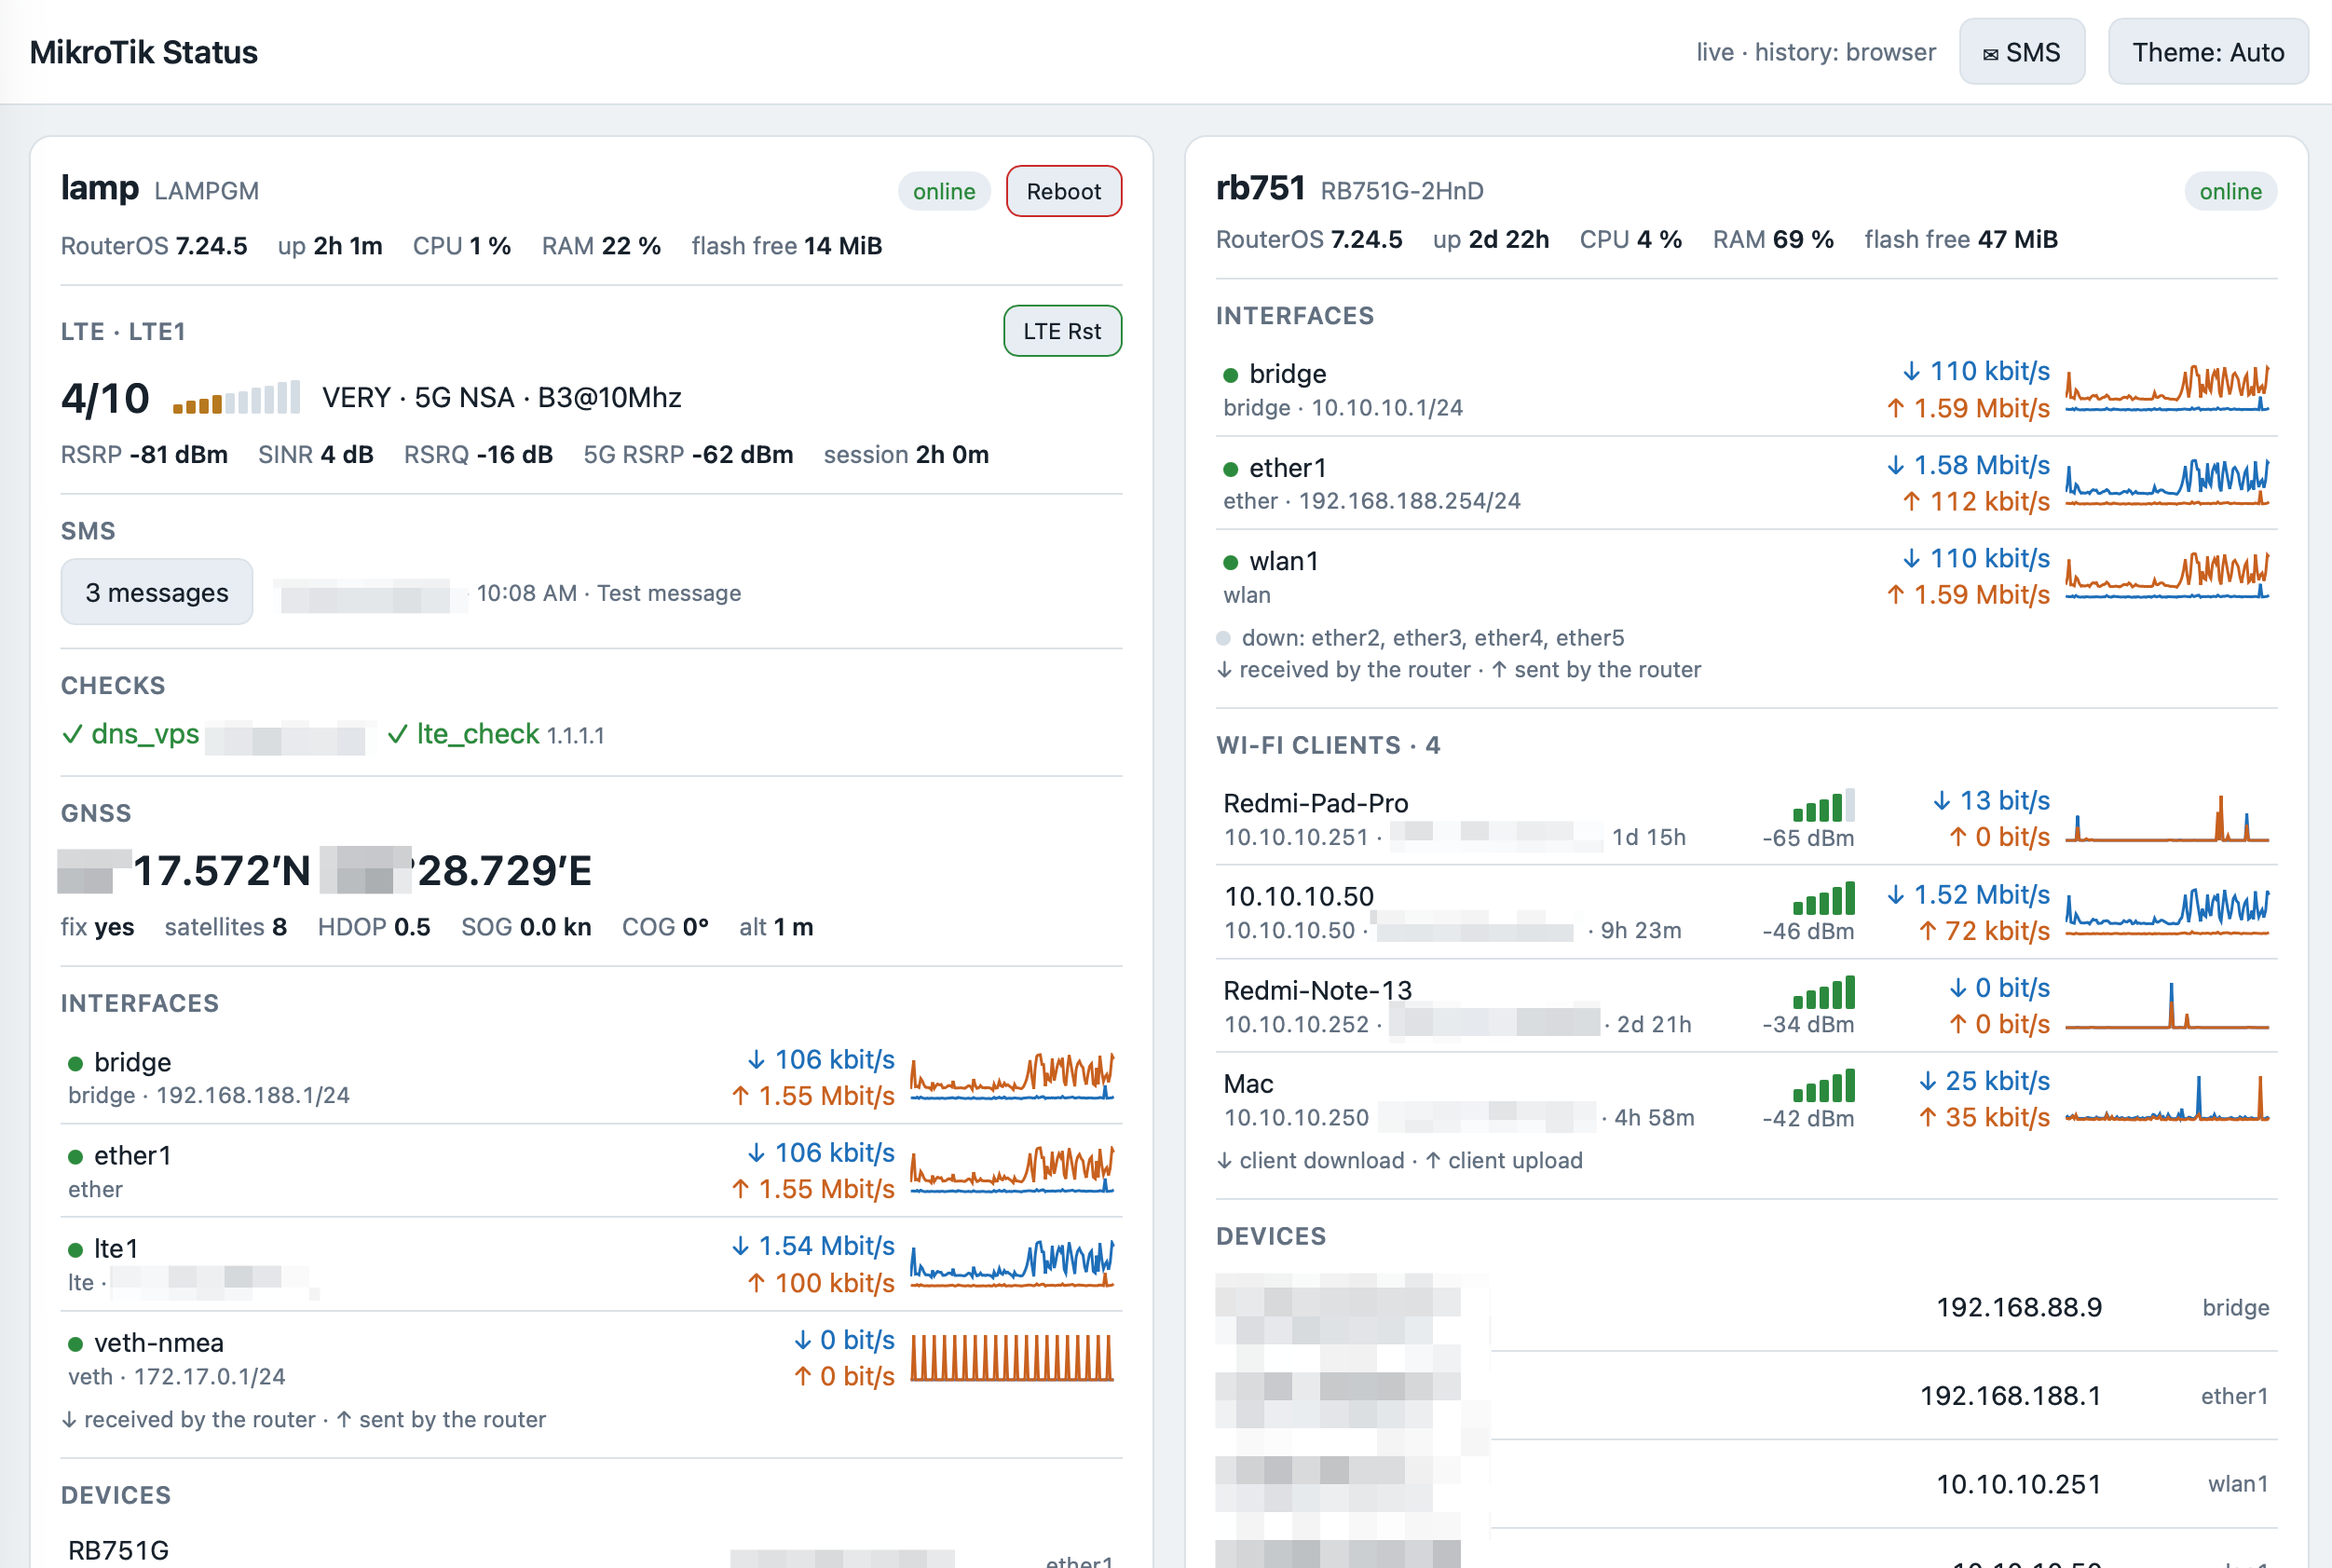
Task: Click the Mac client signal bars icon
Action: (1824, 1086)
